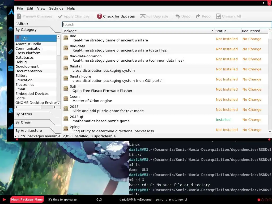Open the disk drive dock icon
272x204 pixels.
pyautogui.click(x=11, y=110)
